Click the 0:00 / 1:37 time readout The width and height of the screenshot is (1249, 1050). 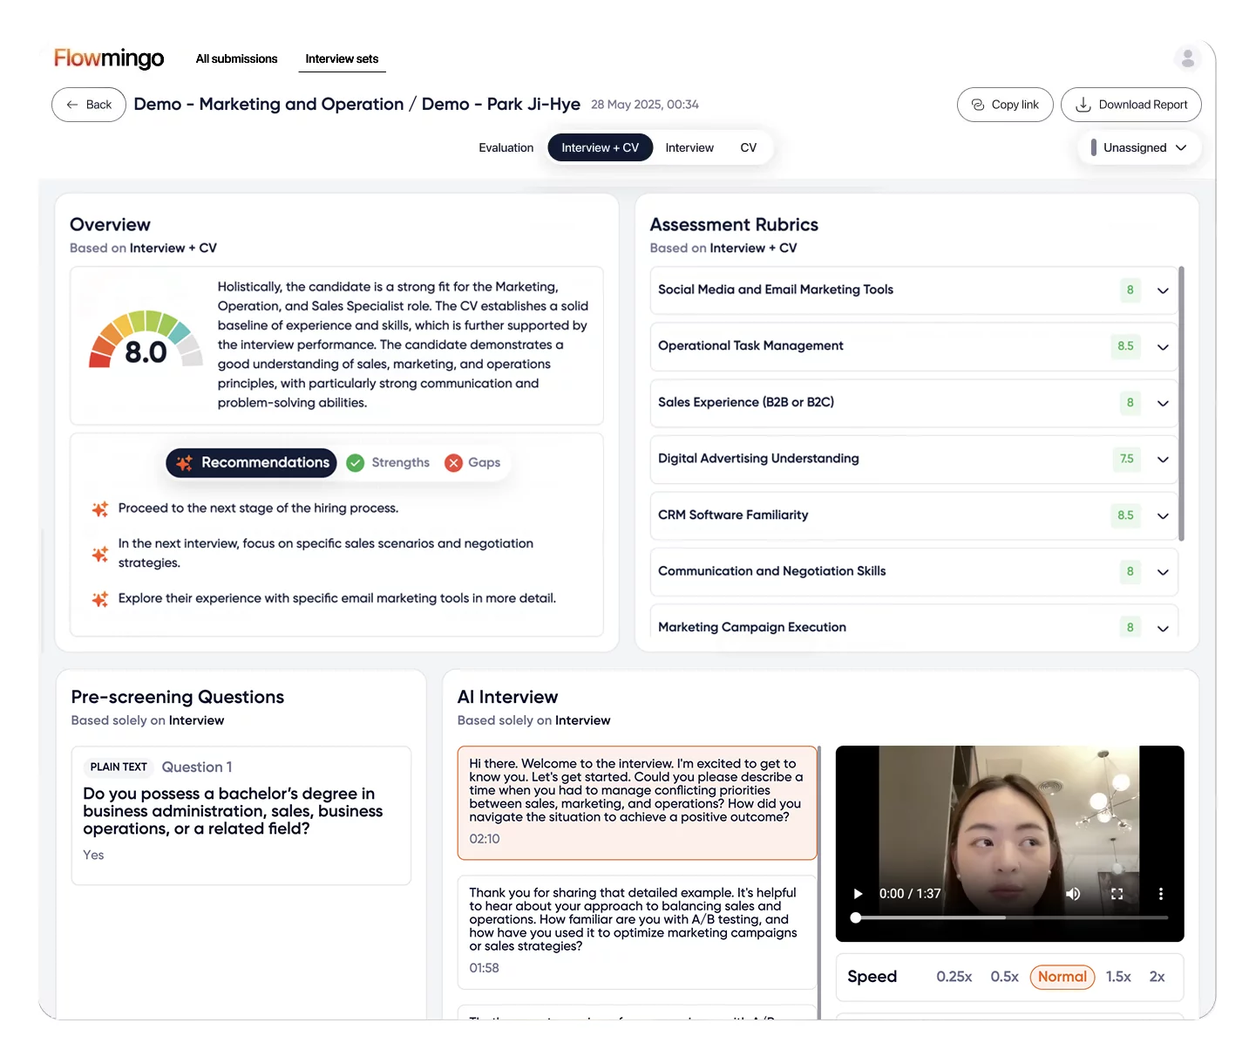(910, 894)
